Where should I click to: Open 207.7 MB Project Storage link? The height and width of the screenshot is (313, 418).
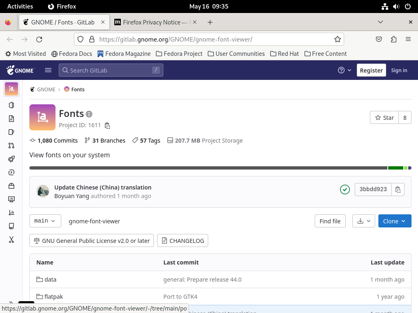[x=205, y=141]
